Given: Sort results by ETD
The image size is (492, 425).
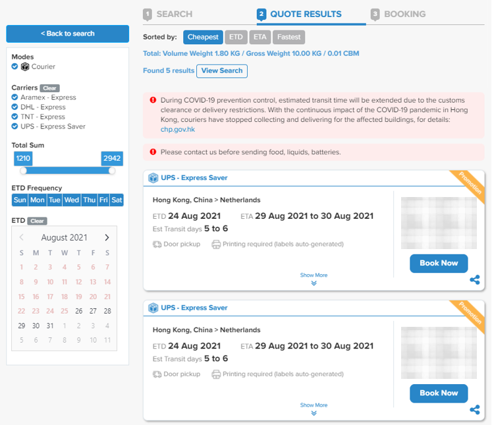Looking at the screenshot, I should [x=236, y=37].
